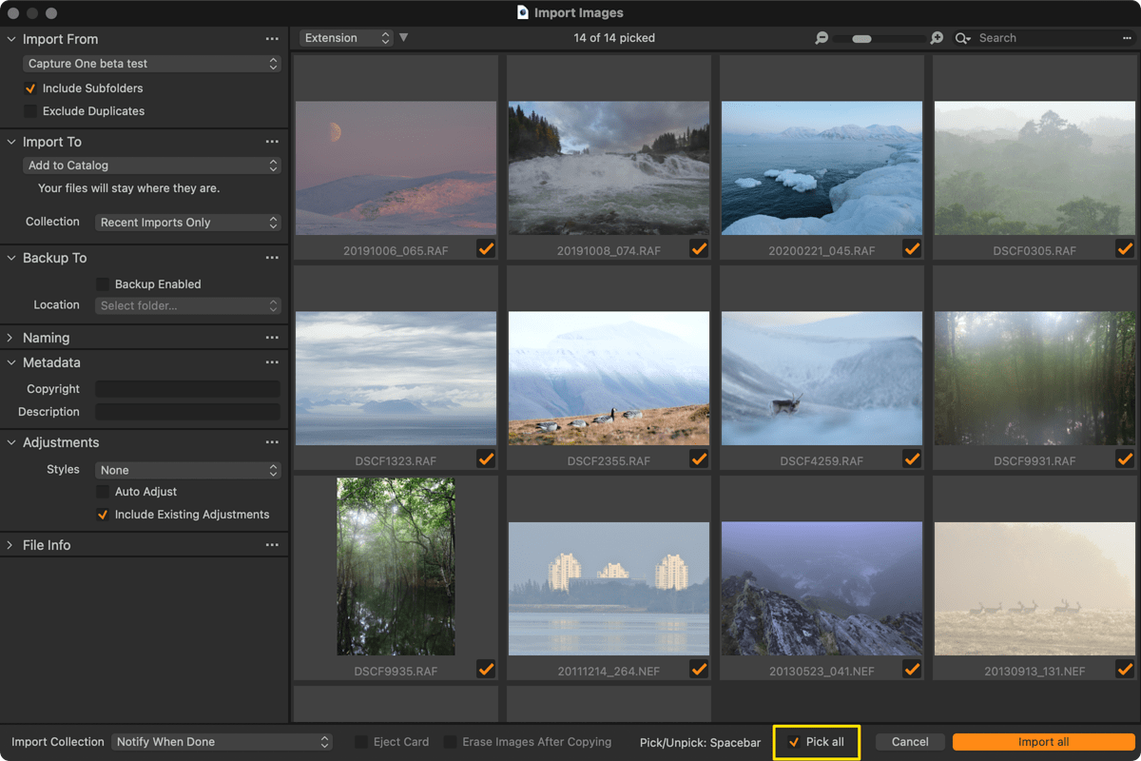This screenshot has width=1141, height=761.
Task: Expand the Naming section
Action: pyautogui.click(x=10, y=338)
